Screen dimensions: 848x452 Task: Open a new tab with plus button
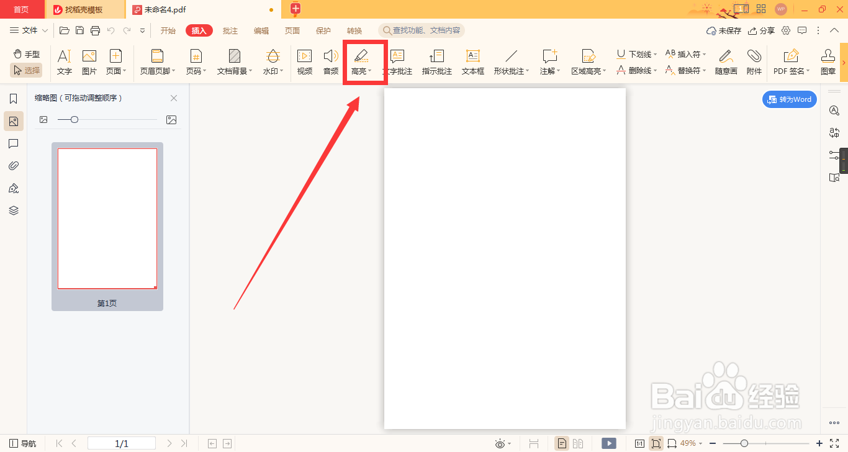point(295,9)
